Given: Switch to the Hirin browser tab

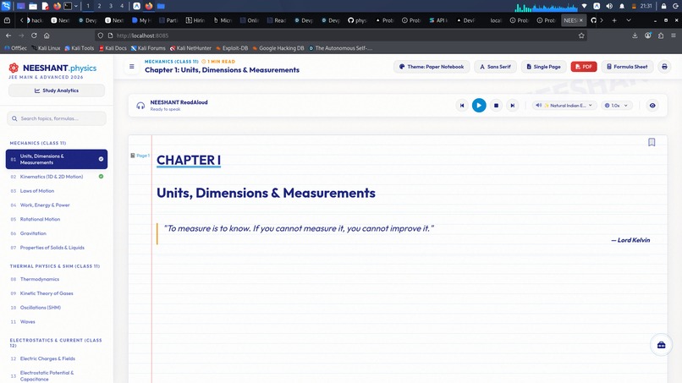Looking at the screenshot, I should (195, 20).
